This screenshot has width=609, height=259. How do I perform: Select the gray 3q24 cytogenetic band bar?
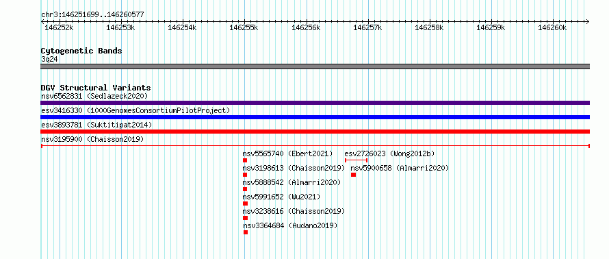[x=315, y=66]
